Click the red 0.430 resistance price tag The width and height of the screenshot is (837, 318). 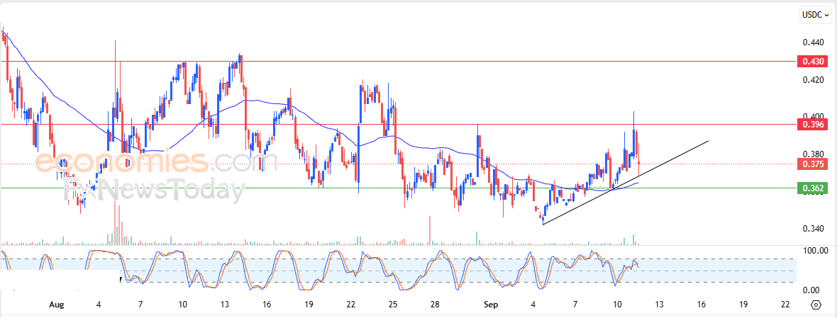(x=812, y=61)
